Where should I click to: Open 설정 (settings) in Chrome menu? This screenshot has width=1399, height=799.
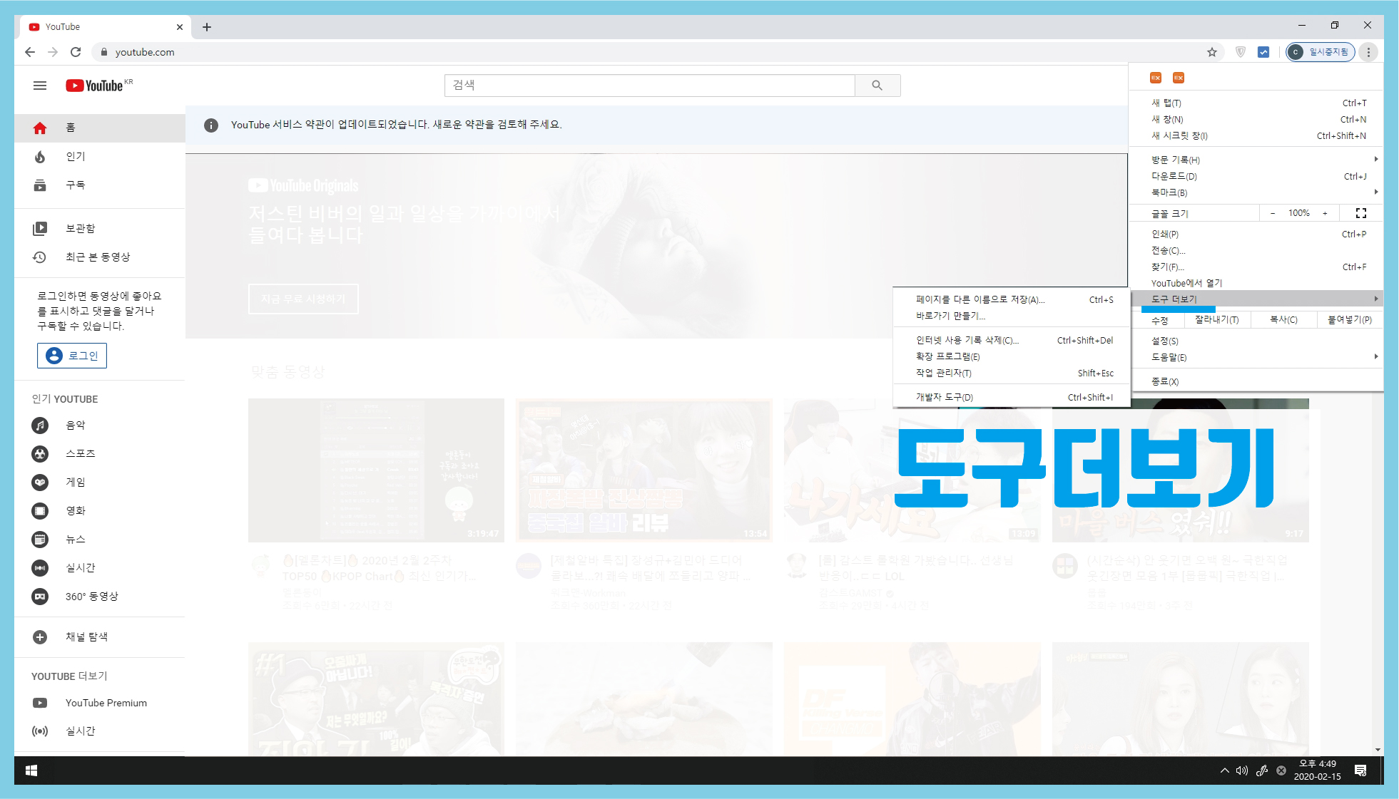[1165, 341]
